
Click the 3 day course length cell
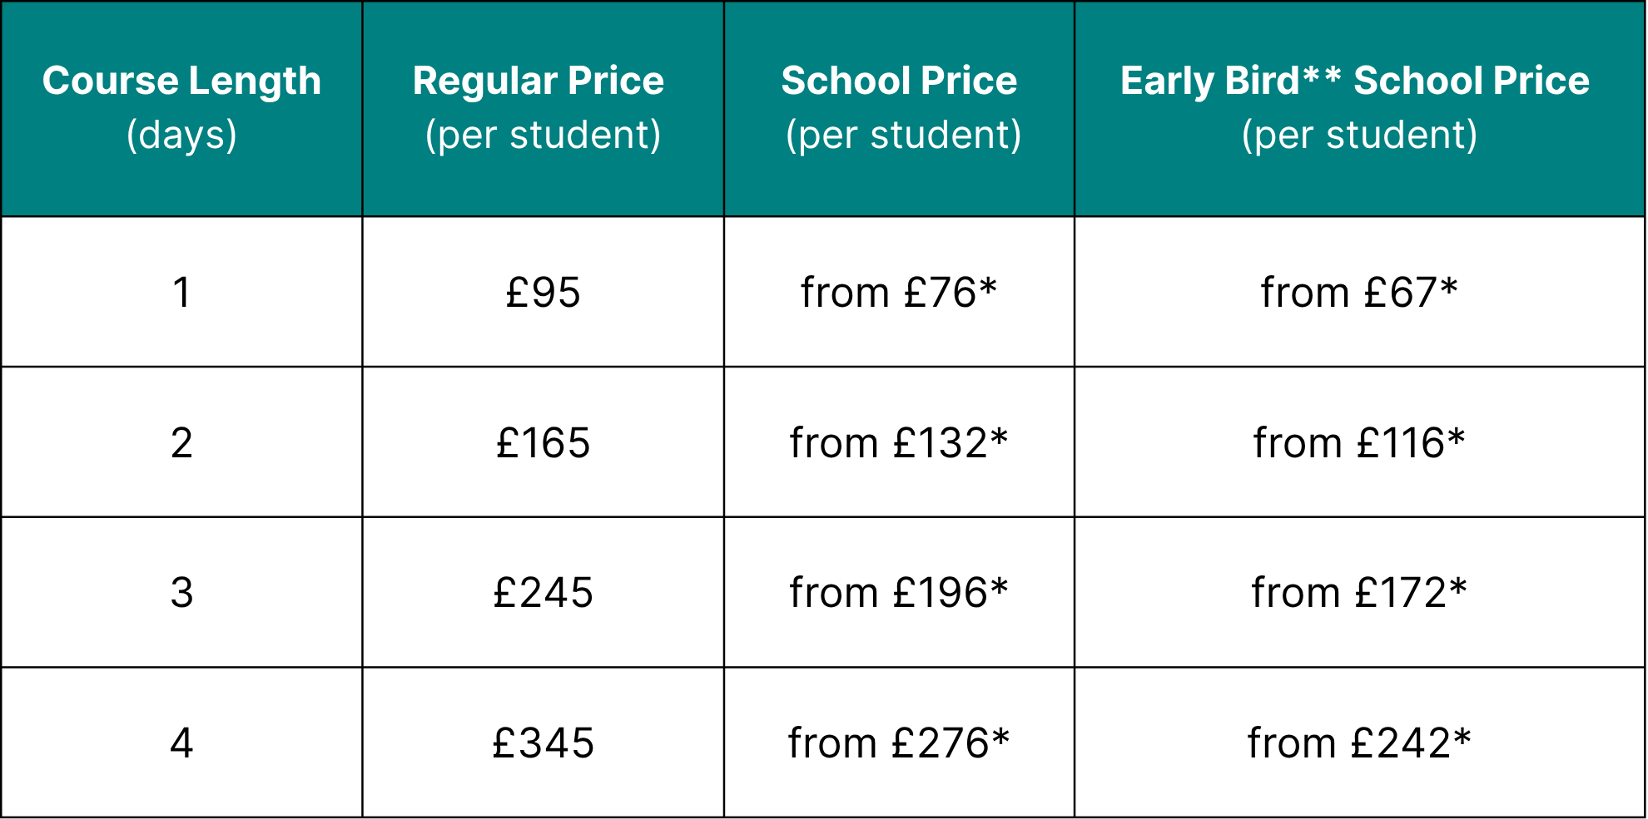181,593
